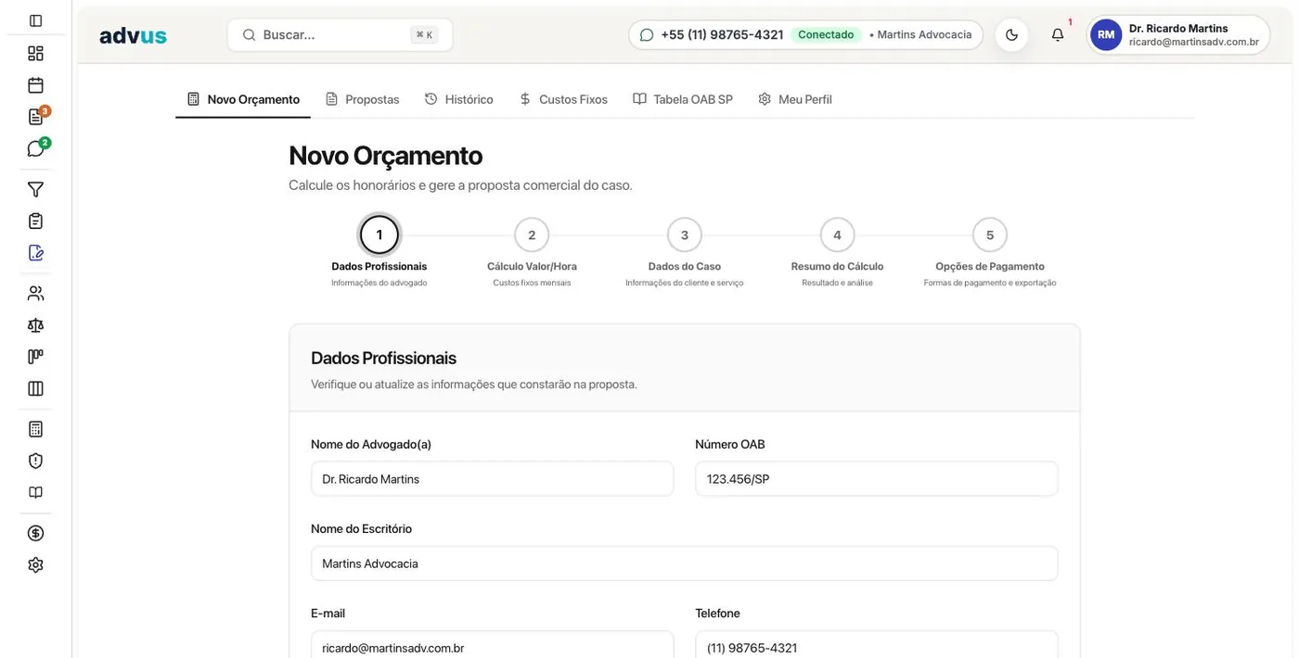The width and height of the screenshot is (1299, 658).
Task: Open the dollar coin icon in sidebar
Action: coord(35,533)
